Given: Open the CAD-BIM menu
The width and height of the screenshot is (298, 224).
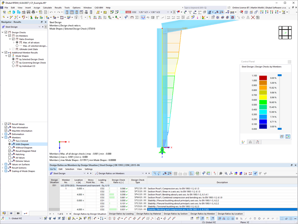Looking at the screenshot, I should [99, 8].
